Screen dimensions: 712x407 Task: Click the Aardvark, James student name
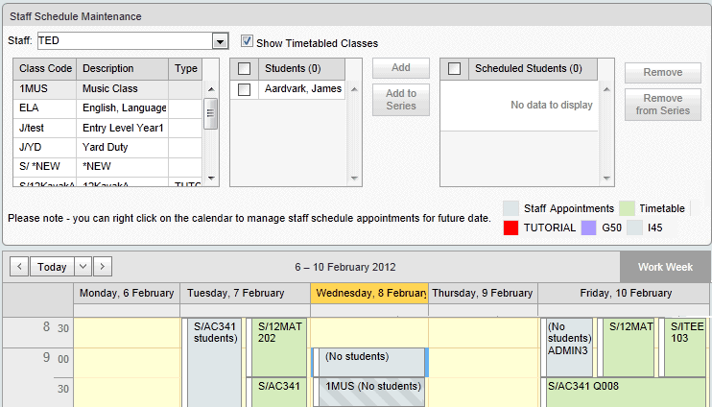point(303,89)
